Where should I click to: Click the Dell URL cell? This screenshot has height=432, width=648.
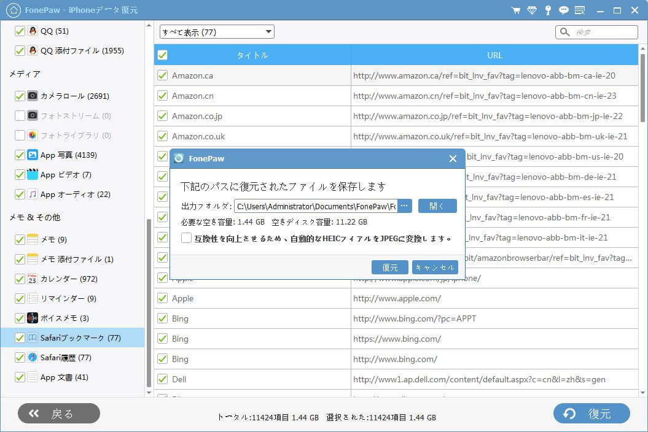pos(494,379)
